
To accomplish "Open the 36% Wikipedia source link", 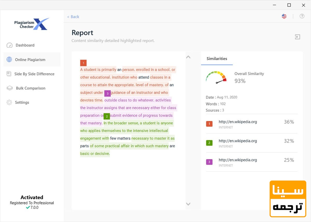I will pyautogui.click(x=238, y=122).
